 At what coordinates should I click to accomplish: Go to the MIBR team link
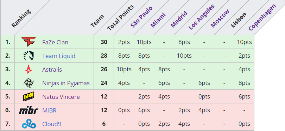click(49, 110)
